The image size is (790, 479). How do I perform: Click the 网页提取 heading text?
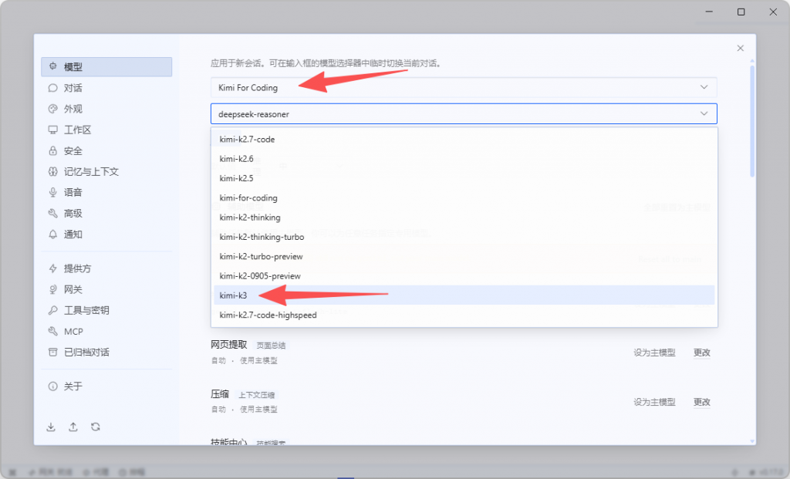(228, 345)
